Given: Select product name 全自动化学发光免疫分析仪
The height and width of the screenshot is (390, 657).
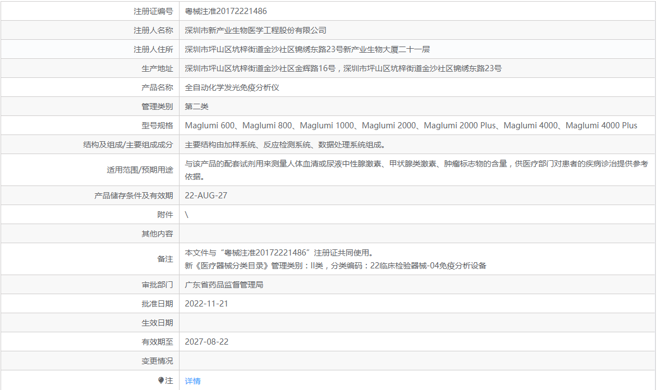Looking at the screenshot, I should click(x=232, y=87).
